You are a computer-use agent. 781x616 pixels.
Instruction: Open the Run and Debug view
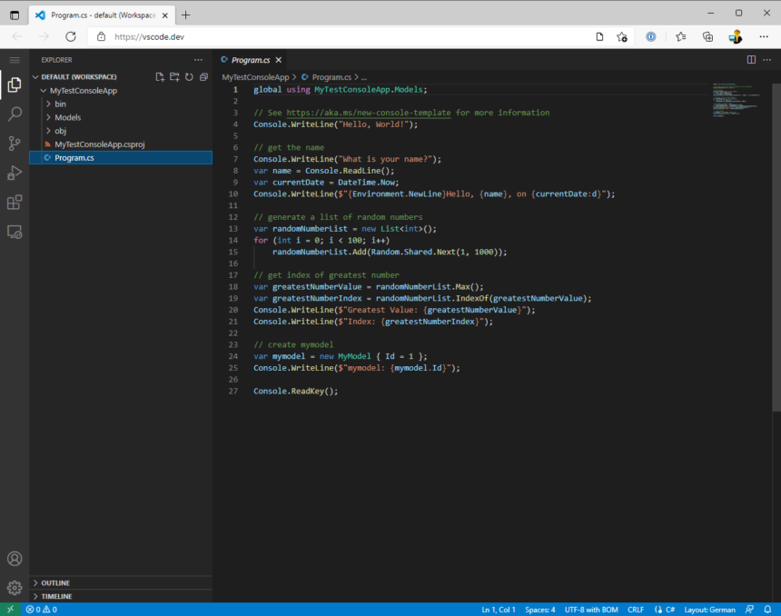pos(14,174)
